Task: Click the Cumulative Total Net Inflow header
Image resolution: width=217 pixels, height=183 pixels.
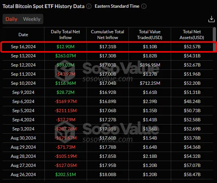Action: pos(107,35)
